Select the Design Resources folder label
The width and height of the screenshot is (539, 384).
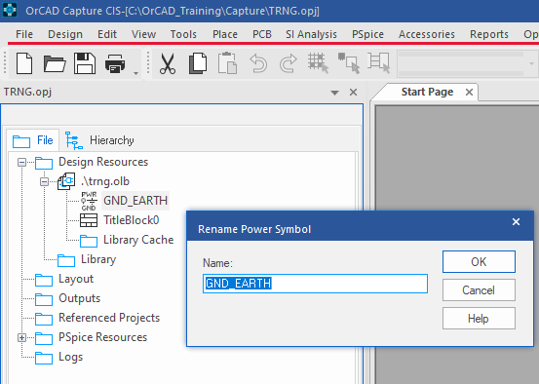(103, 162)
